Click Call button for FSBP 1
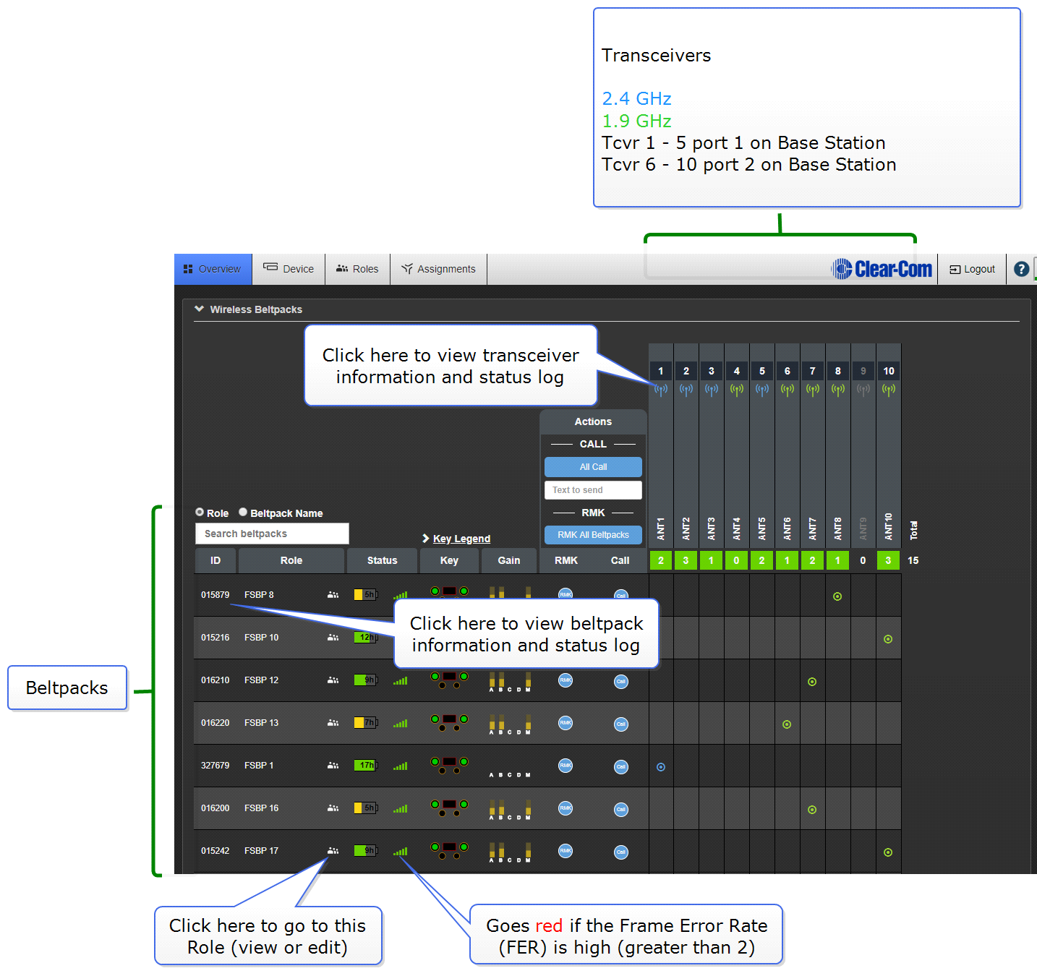This screenshot has width=1037, height=976. coord(621,766)
